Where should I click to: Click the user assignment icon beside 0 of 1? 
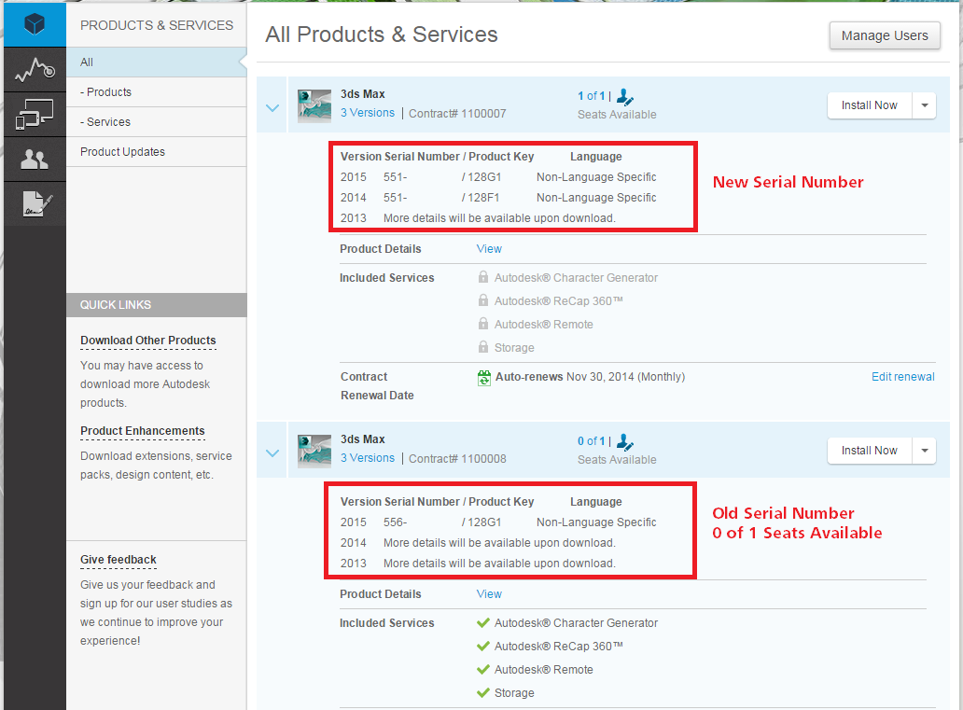625,441
